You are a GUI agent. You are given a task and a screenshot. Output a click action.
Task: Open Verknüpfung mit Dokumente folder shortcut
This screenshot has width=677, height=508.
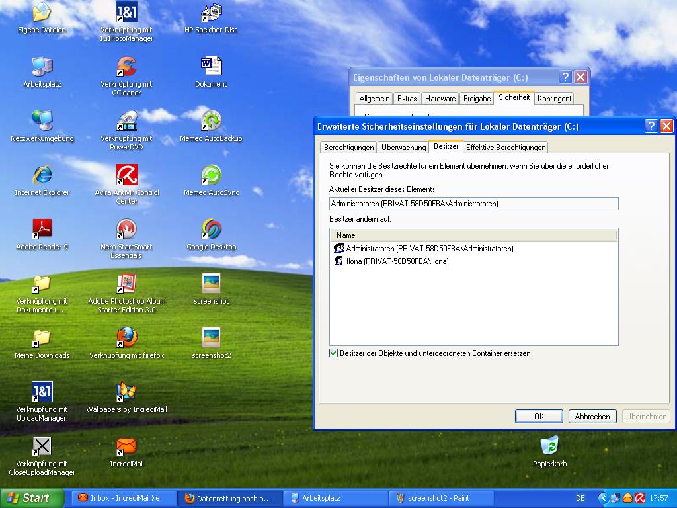tap(42, 284)
